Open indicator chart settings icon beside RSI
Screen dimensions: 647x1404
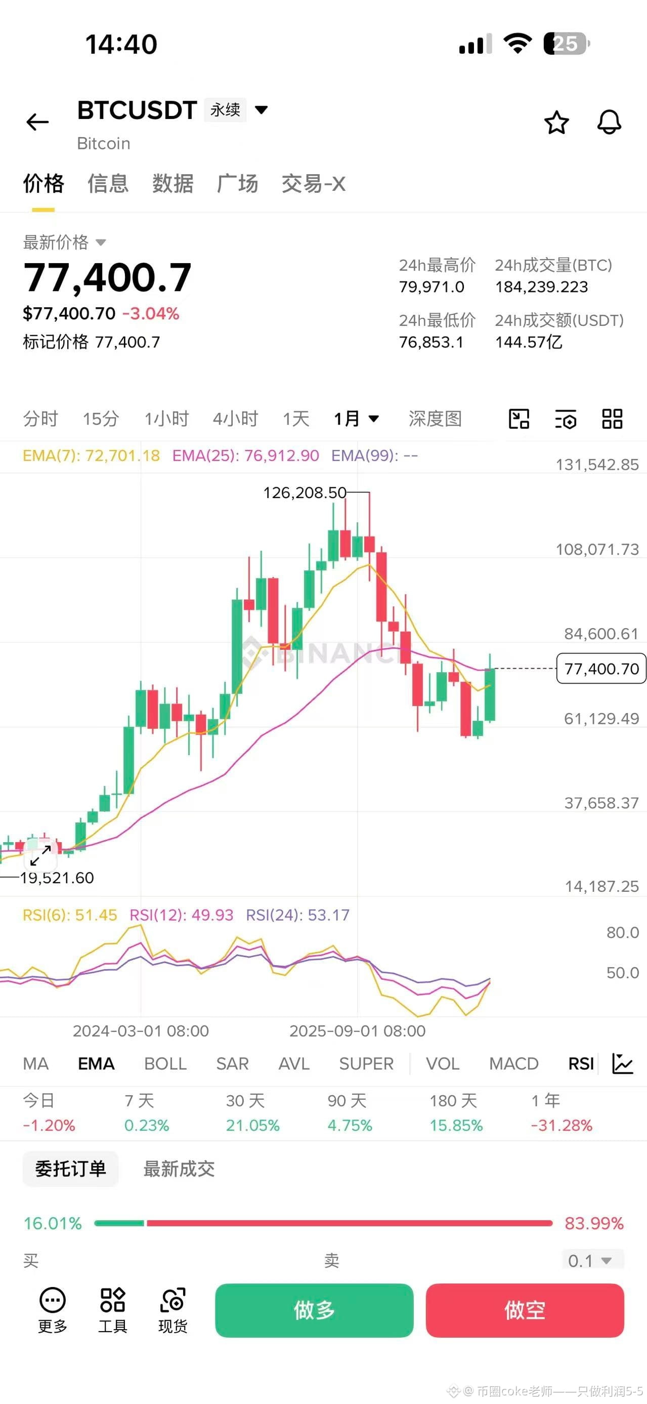coord(622,1063)
